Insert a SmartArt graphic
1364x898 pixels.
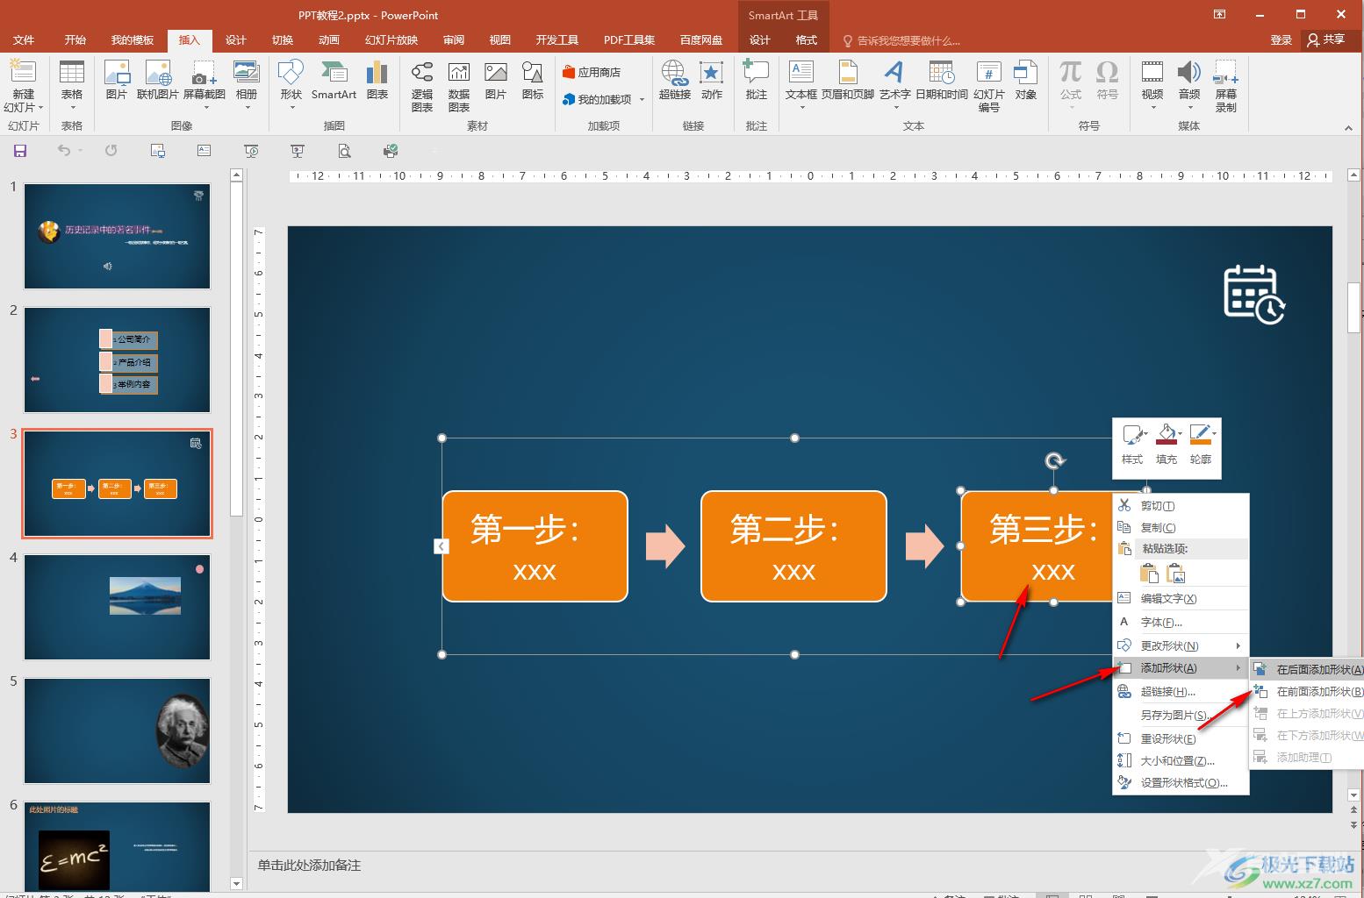tap(334, 81)
